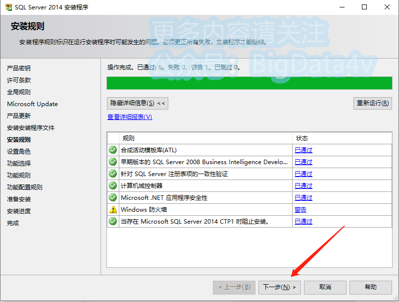
Task: Collapse details with 隐藏详细信息(S) button
Action: [x=138, y=103]
